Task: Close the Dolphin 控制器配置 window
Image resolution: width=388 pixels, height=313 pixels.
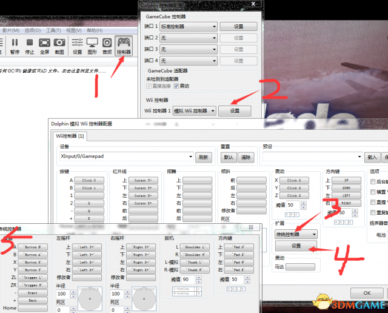Action: (x=253, y=4)
